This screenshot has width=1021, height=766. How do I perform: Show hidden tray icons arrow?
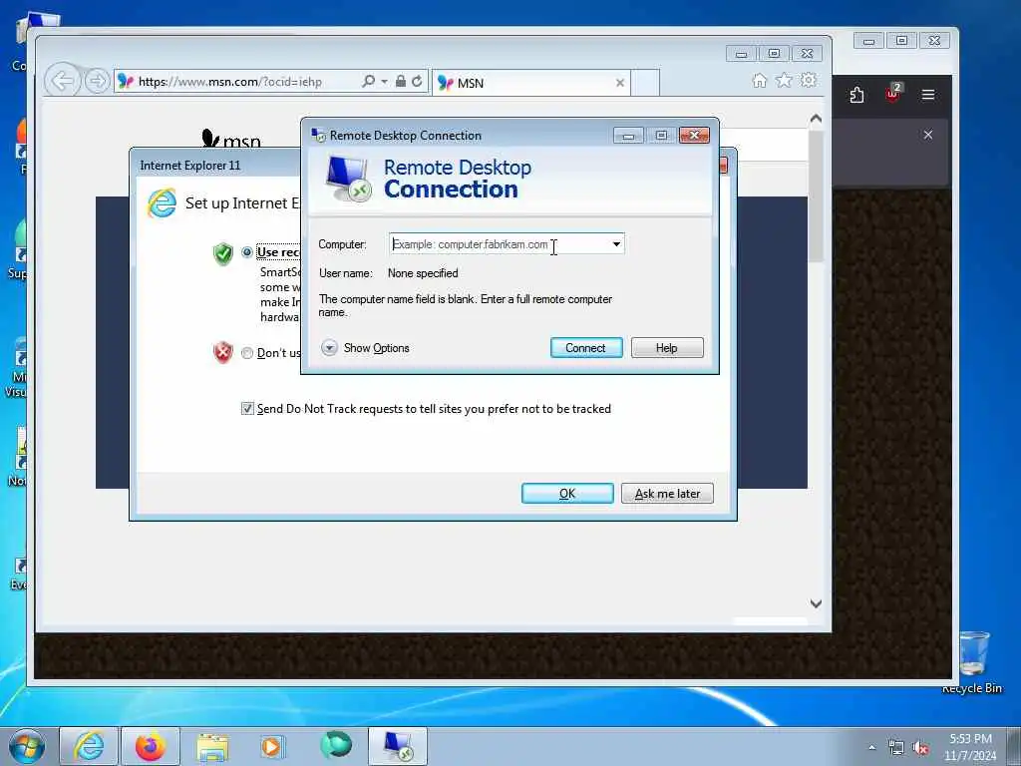coord(871,748)
